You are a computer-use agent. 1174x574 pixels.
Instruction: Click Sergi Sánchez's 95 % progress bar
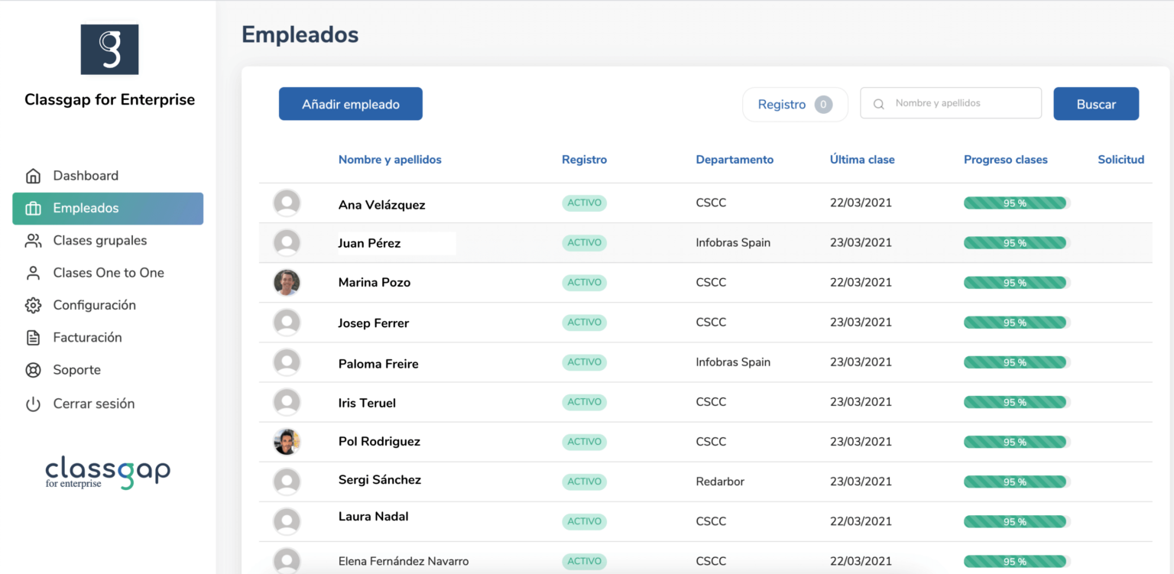pyautogui.click(x=1017, y=482)
